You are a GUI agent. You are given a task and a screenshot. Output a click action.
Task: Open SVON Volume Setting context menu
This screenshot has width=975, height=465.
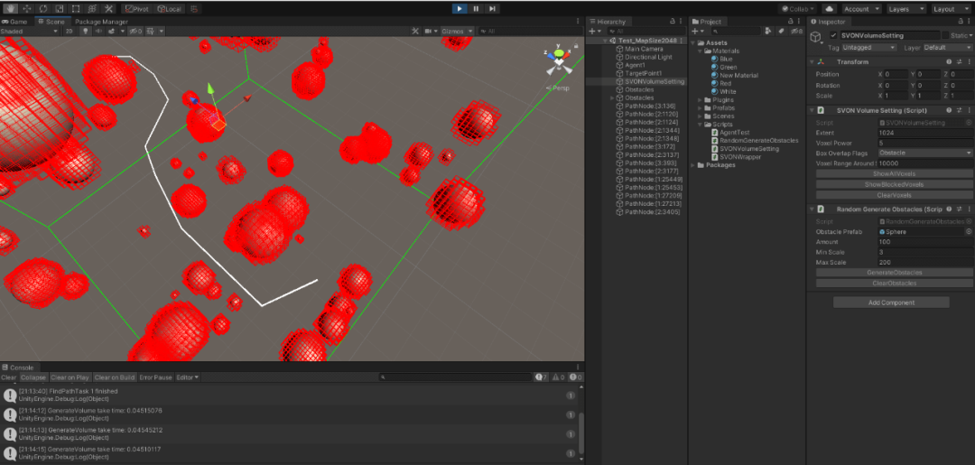(x=969, y=110)
